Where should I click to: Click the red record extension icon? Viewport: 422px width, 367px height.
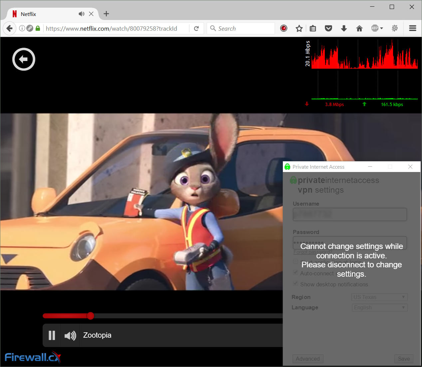pos(284,28)
